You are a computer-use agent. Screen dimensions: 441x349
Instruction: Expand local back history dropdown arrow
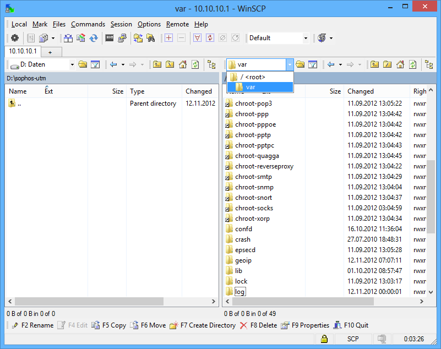[123, 65]
